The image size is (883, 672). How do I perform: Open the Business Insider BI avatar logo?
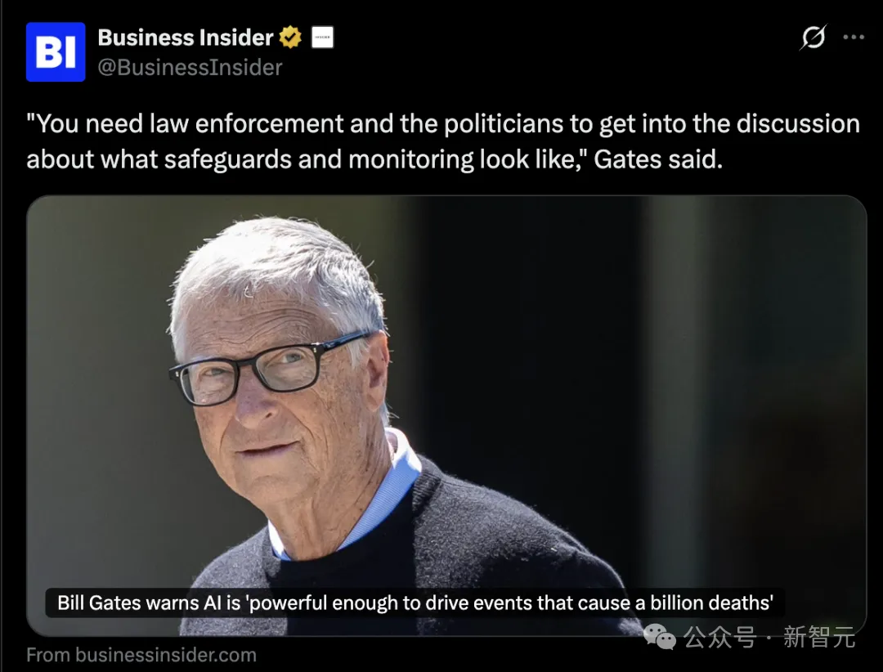[56, 52]
